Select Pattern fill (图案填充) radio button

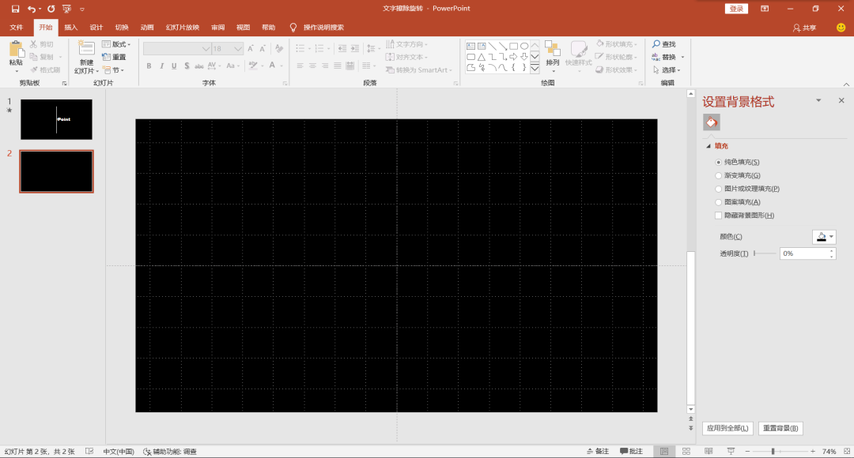click(718, 202)
